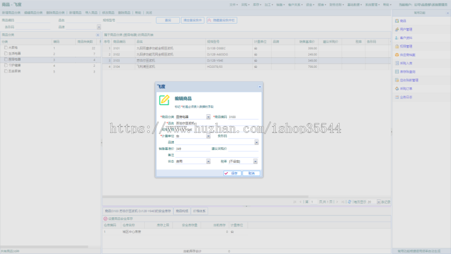
Task: Expand the 品牌 dropdown in the dialog
Action: coord(257,142)
